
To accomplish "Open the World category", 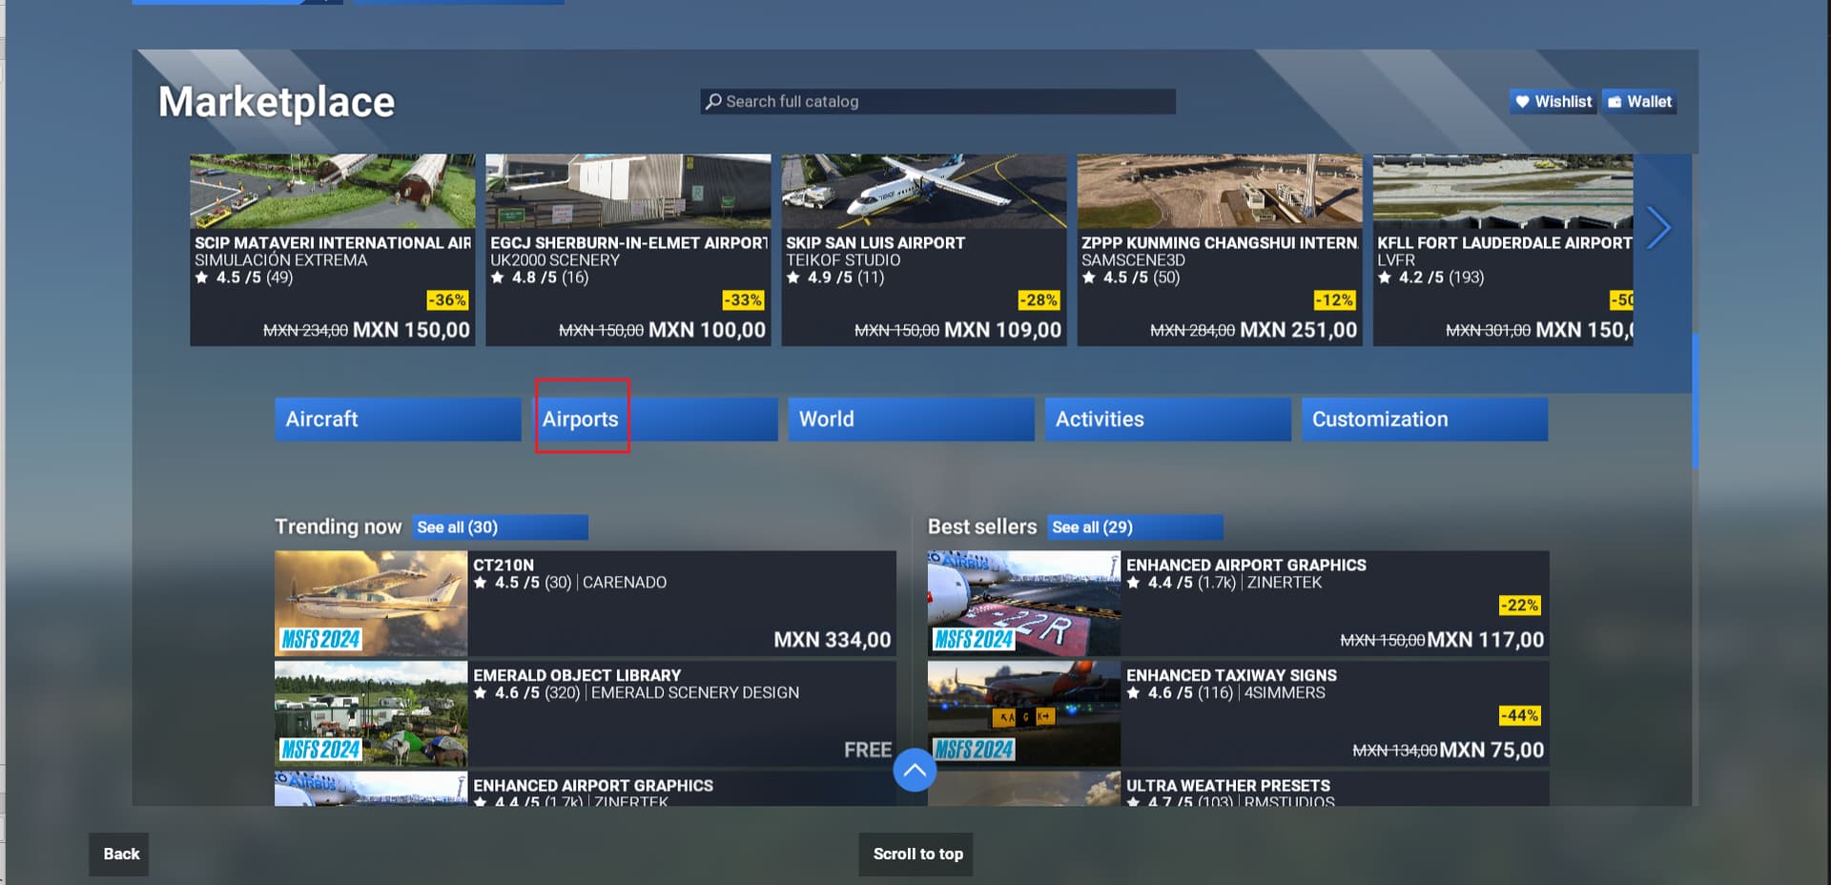I will pos(911,419).
